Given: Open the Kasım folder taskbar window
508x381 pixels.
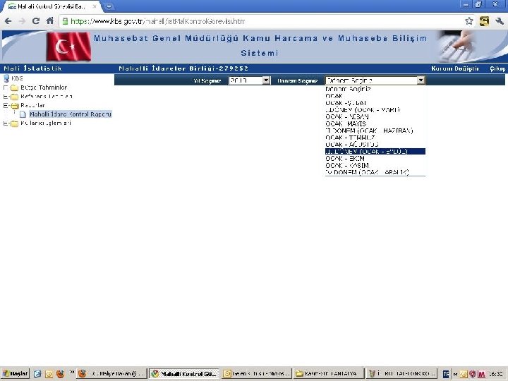Looking at the screenshot, I should pyautogui.click(x=328, y=374).
